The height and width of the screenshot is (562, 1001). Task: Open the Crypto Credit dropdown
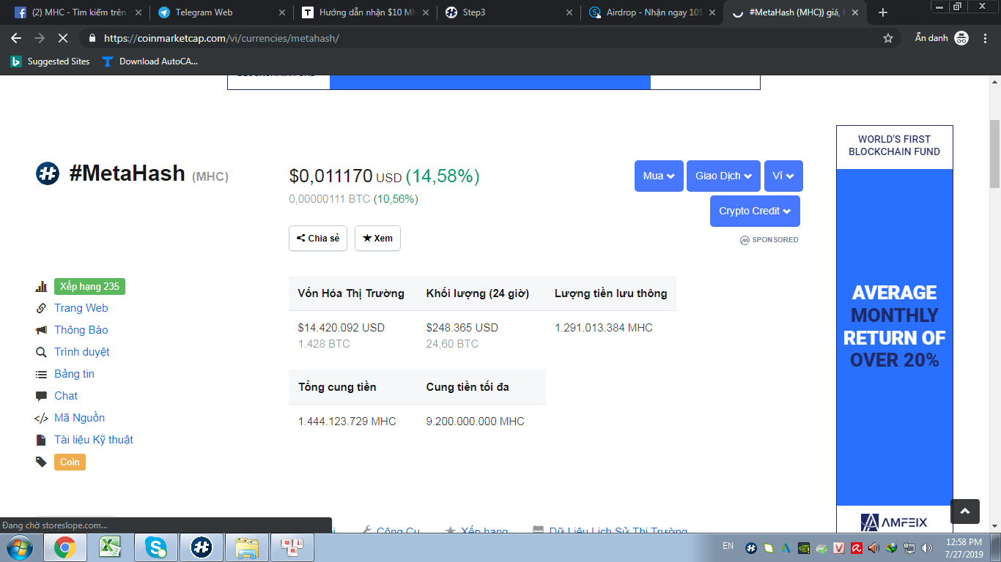pos(755,211)
